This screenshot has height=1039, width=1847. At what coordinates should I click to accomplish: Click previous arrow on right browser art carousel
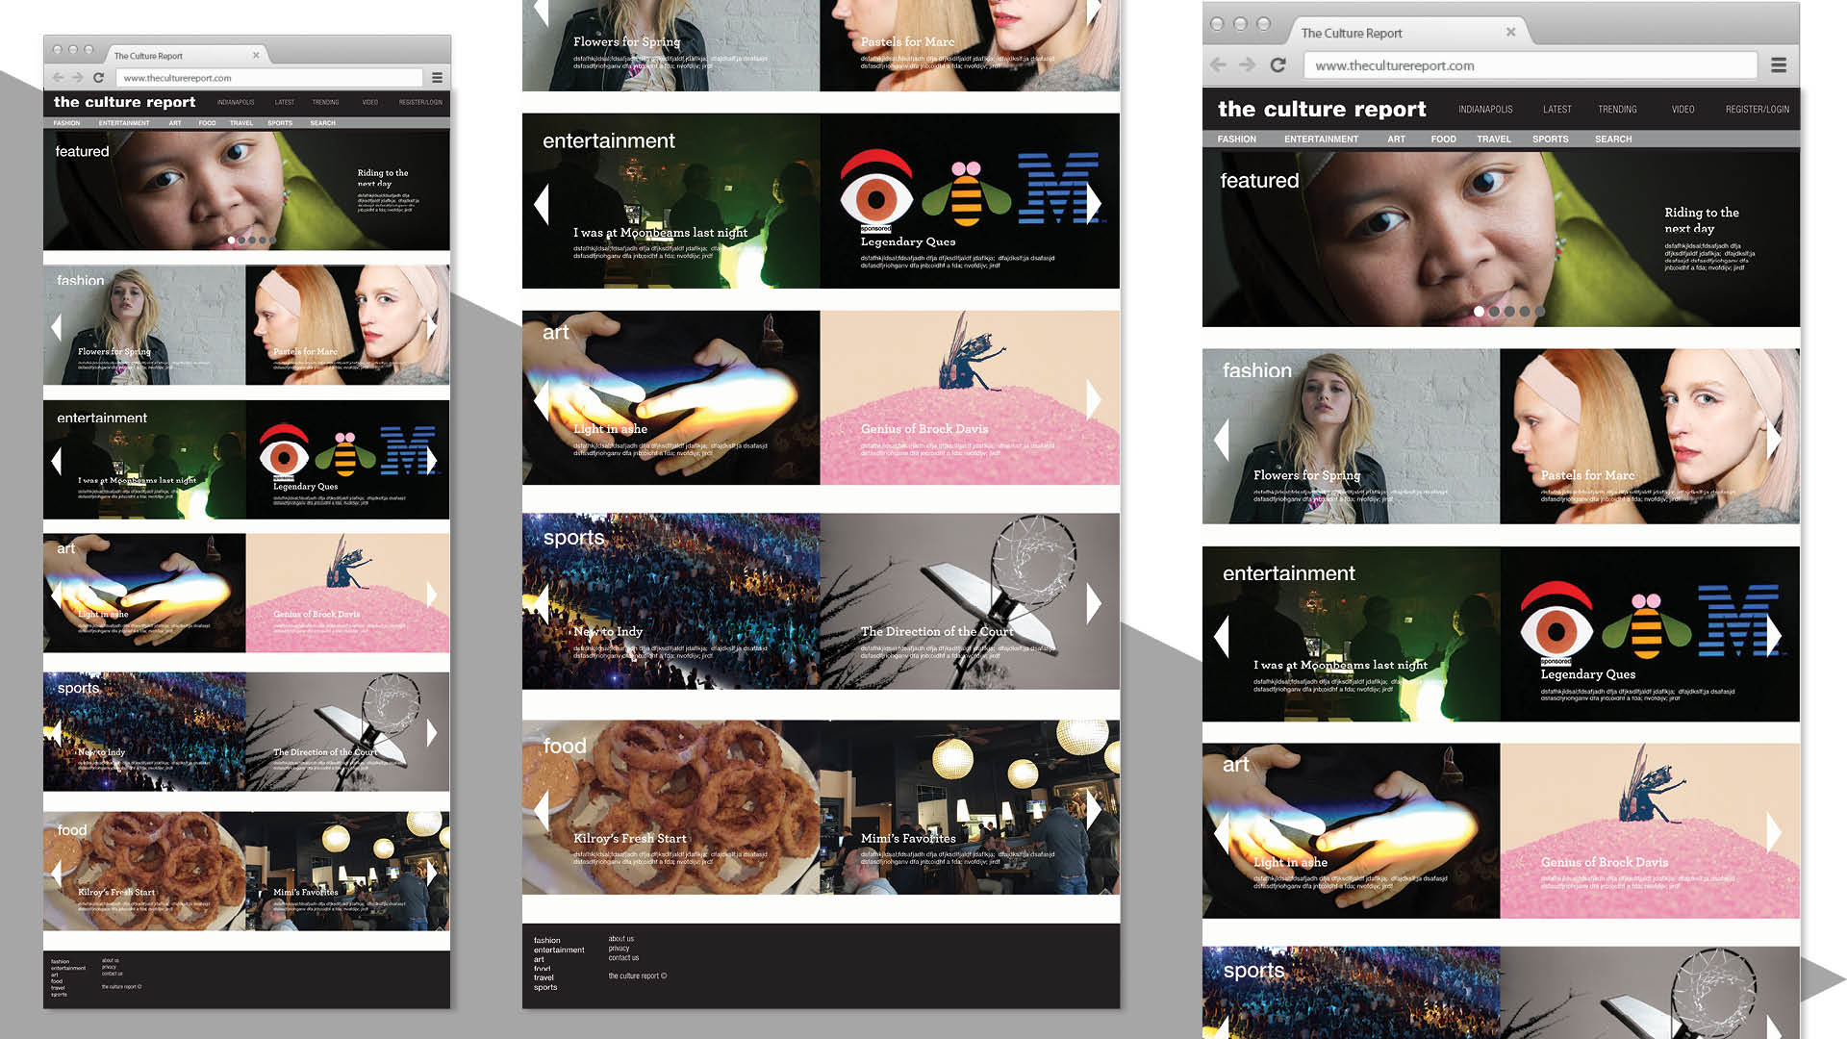[1222, 832]
